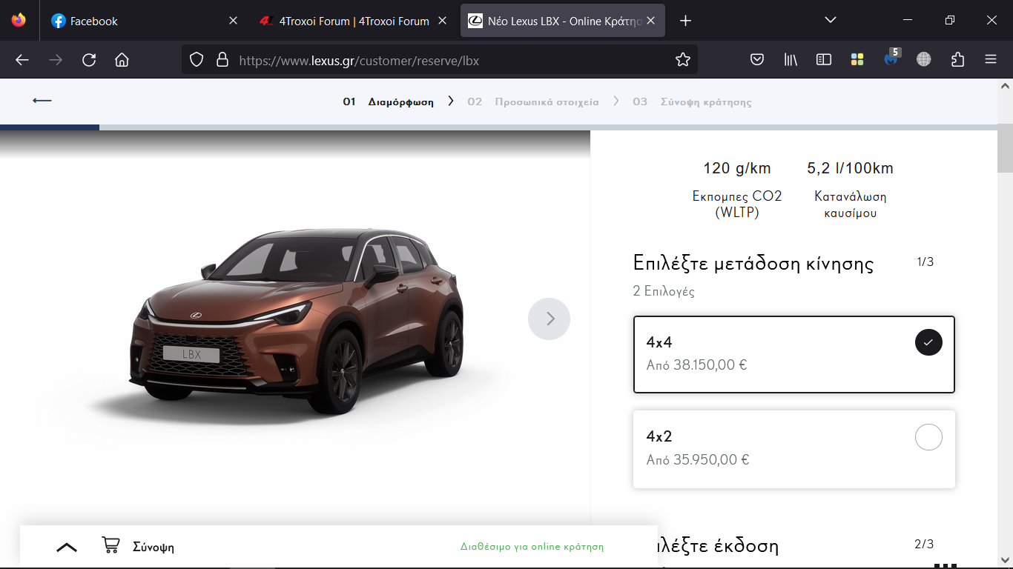The height and width of the screenshot is (569, 1013).
Task: Open the Firefox application menu
Action: point(991,60)
